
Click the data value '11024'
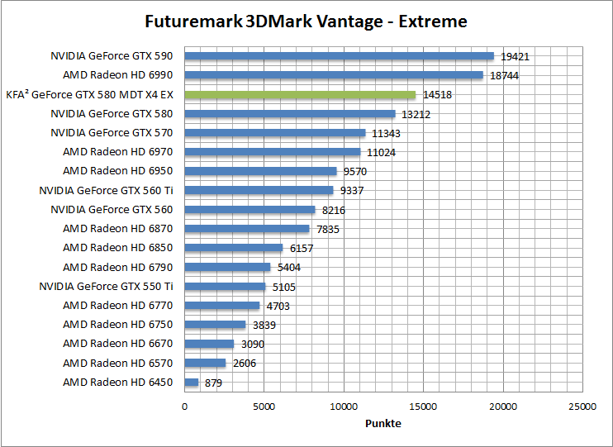(x=381, y=152)
